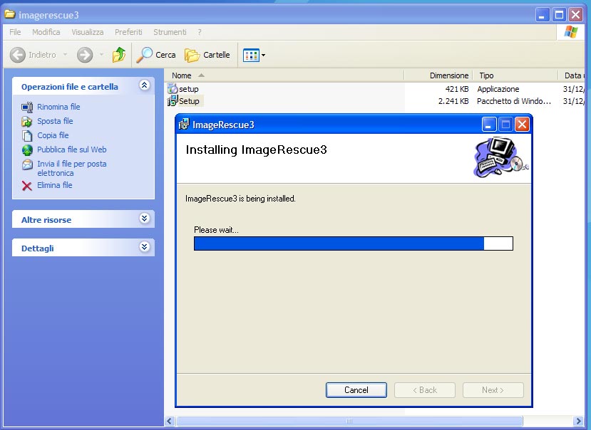Viewport: 591px width, 430px height.
Task: Click Pubblica file sul Web link
Action: [71, 150]
